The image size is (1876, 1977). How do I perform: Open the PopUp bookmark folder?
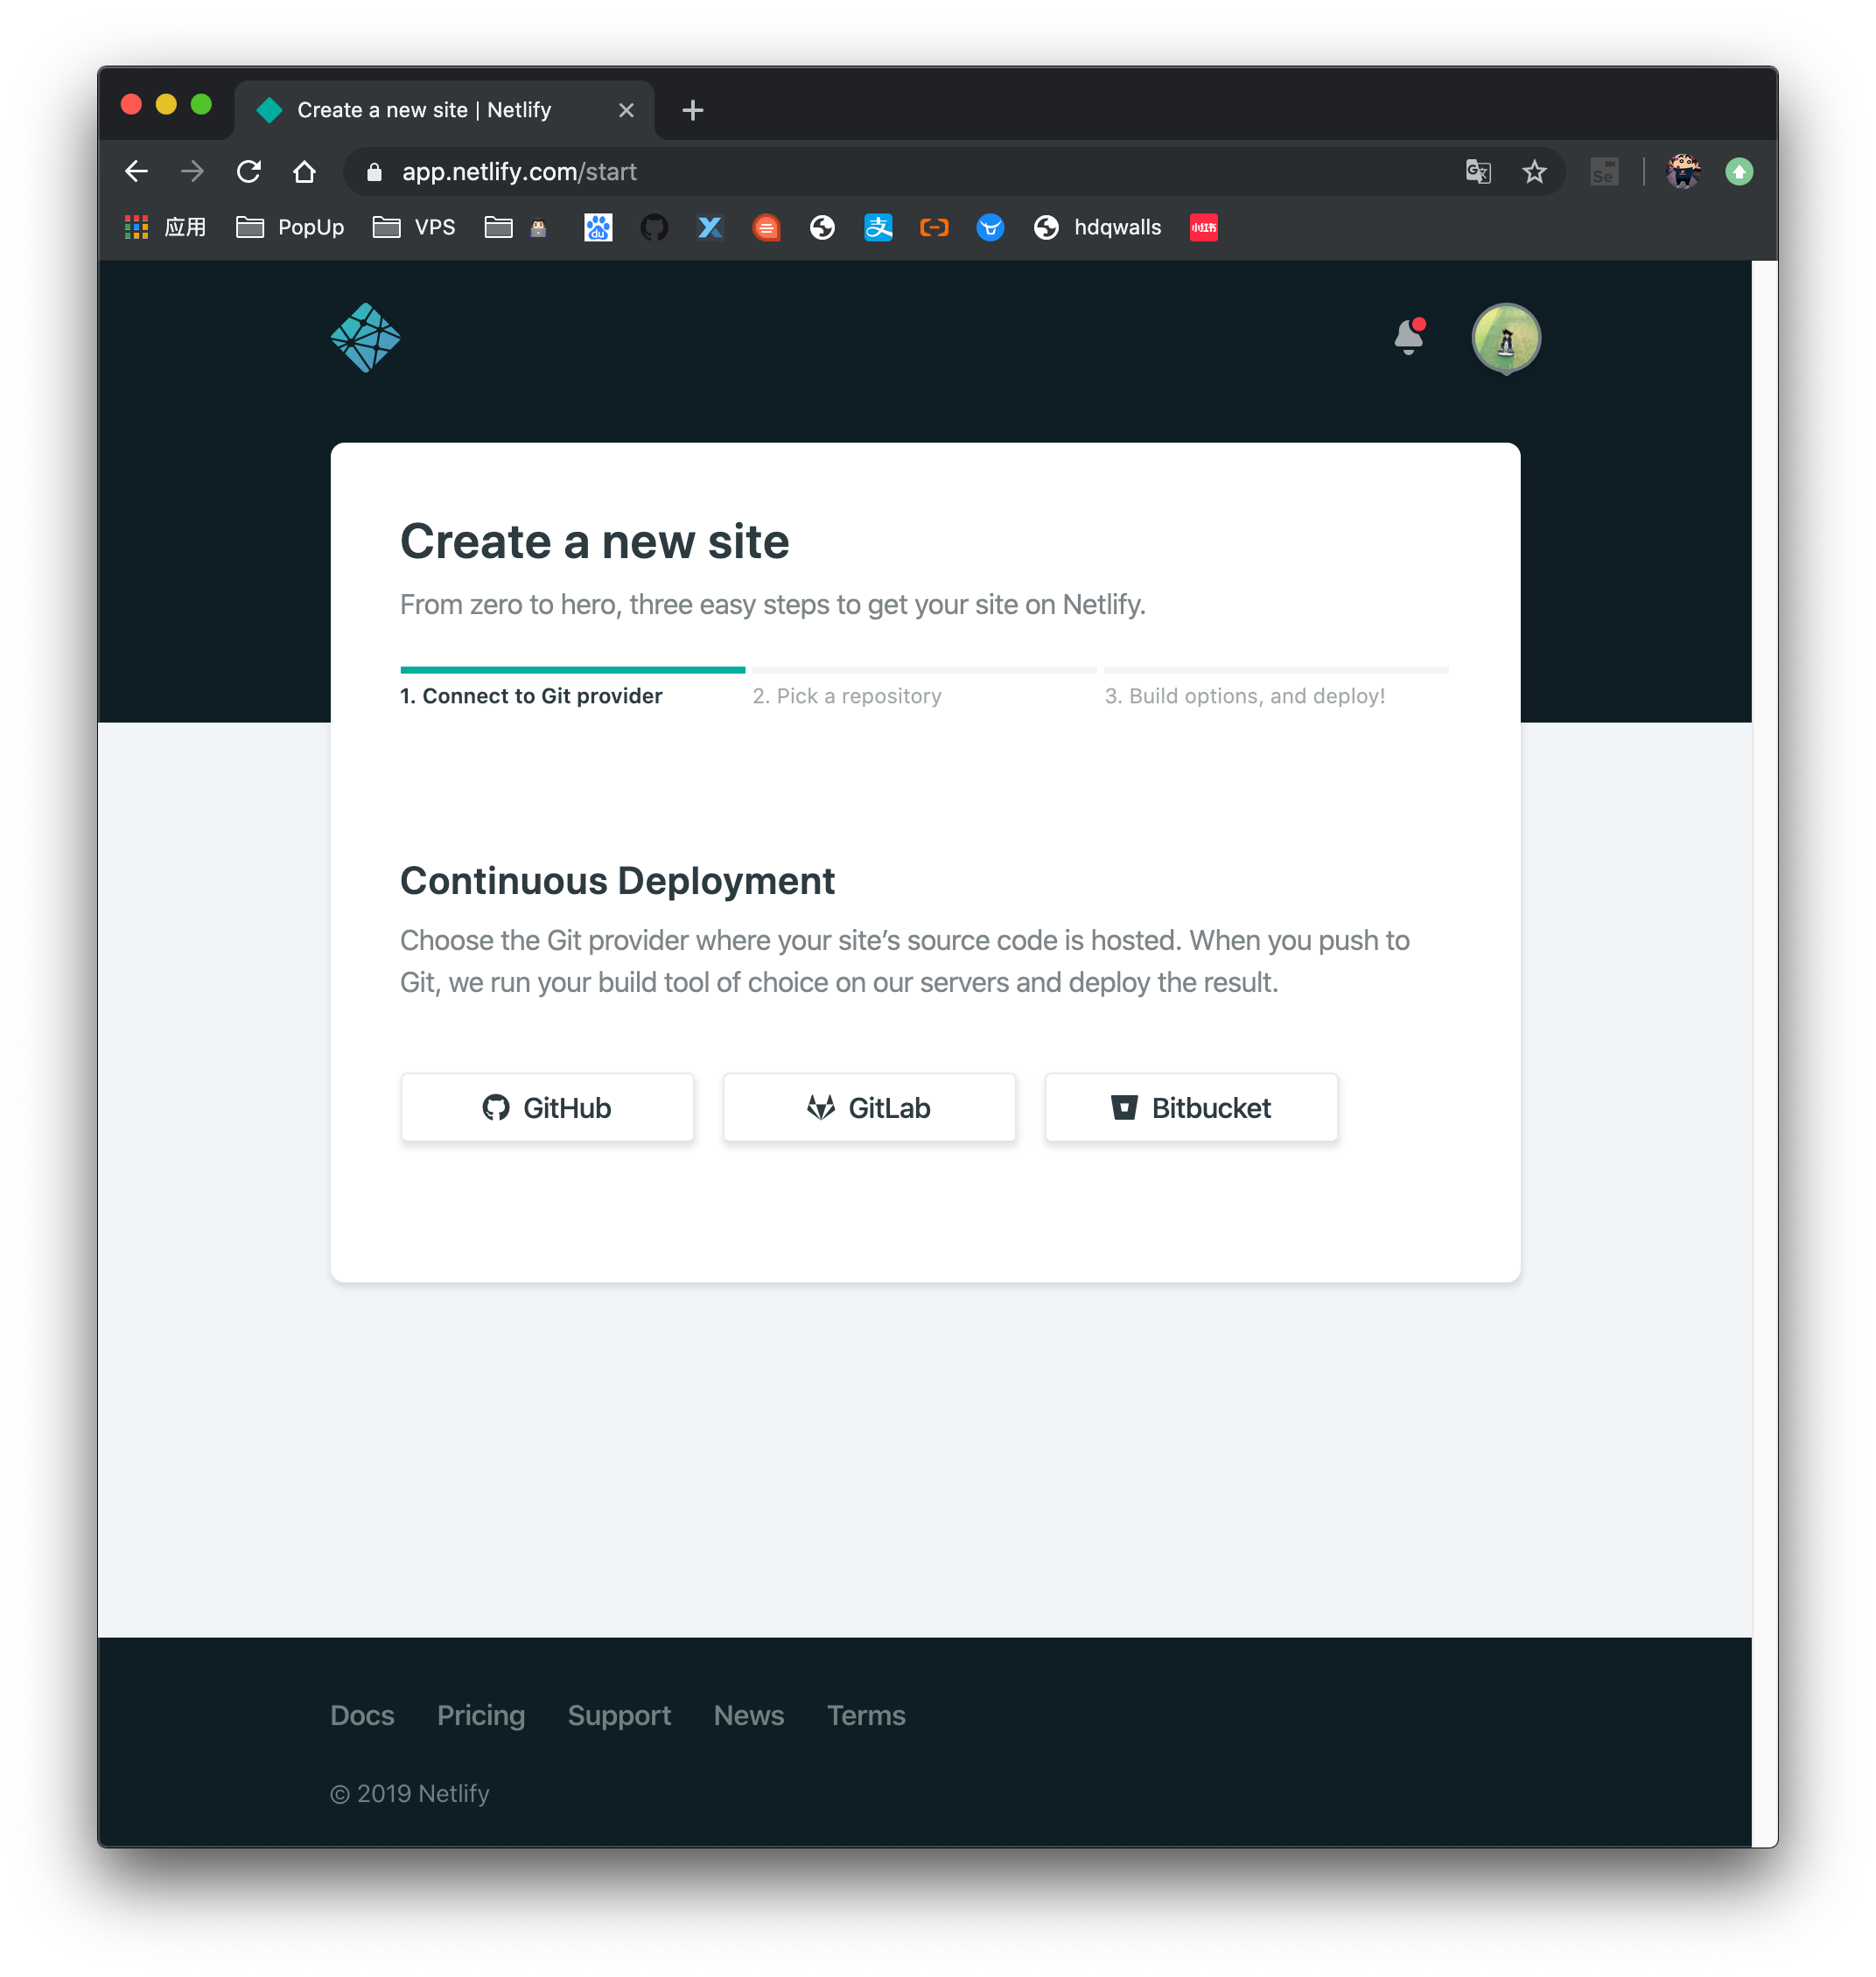pyautogui.click(x=290, y=228)
